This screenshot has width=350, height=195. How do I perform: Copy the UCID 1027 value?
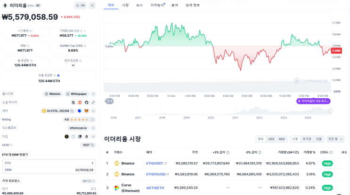(x=92, y=145)
